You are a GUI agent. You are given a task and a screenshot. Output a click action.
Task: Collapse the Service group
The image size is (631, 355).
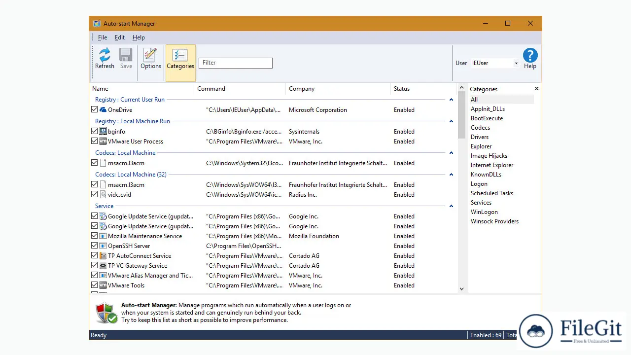pyautogui.click(x=451, y=206)
